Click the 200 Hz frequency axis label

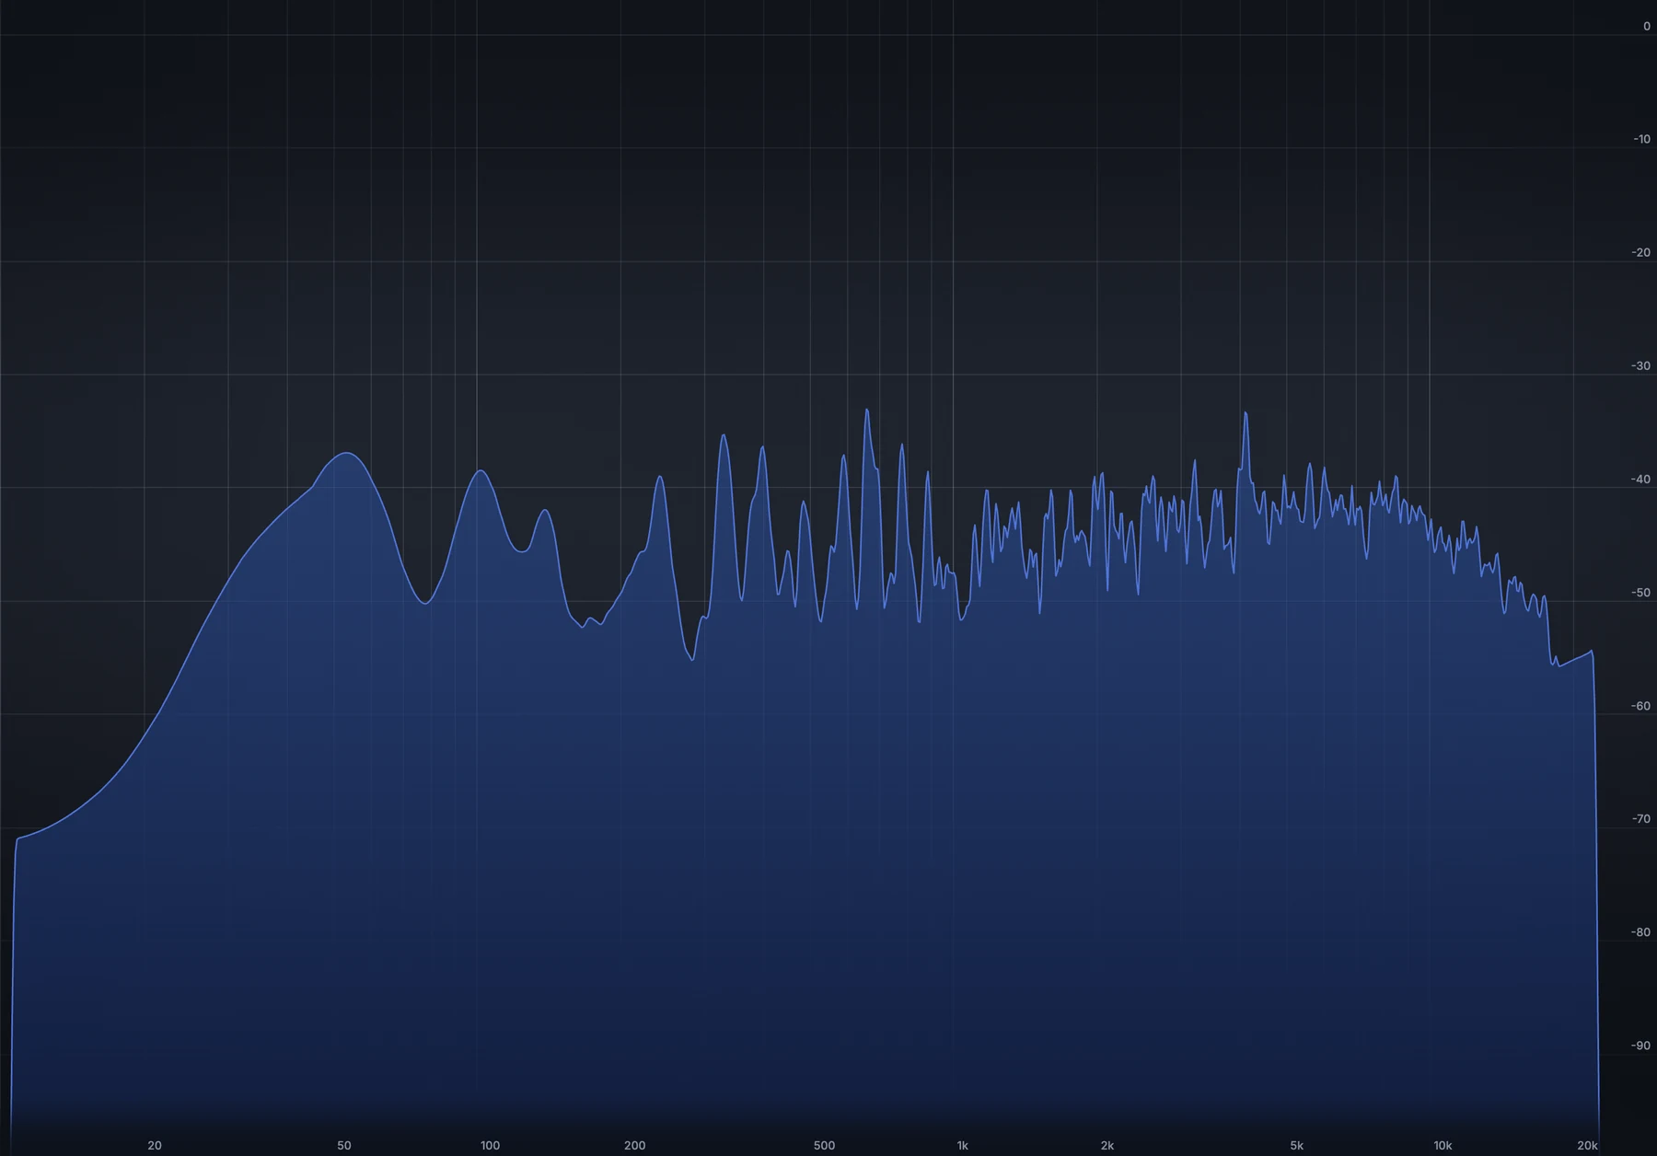click(634, 1145)
